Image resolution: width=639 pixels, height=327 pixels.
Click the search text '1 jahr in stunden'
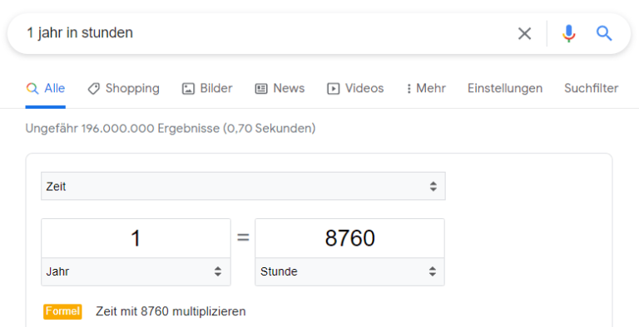coord(80,33)
